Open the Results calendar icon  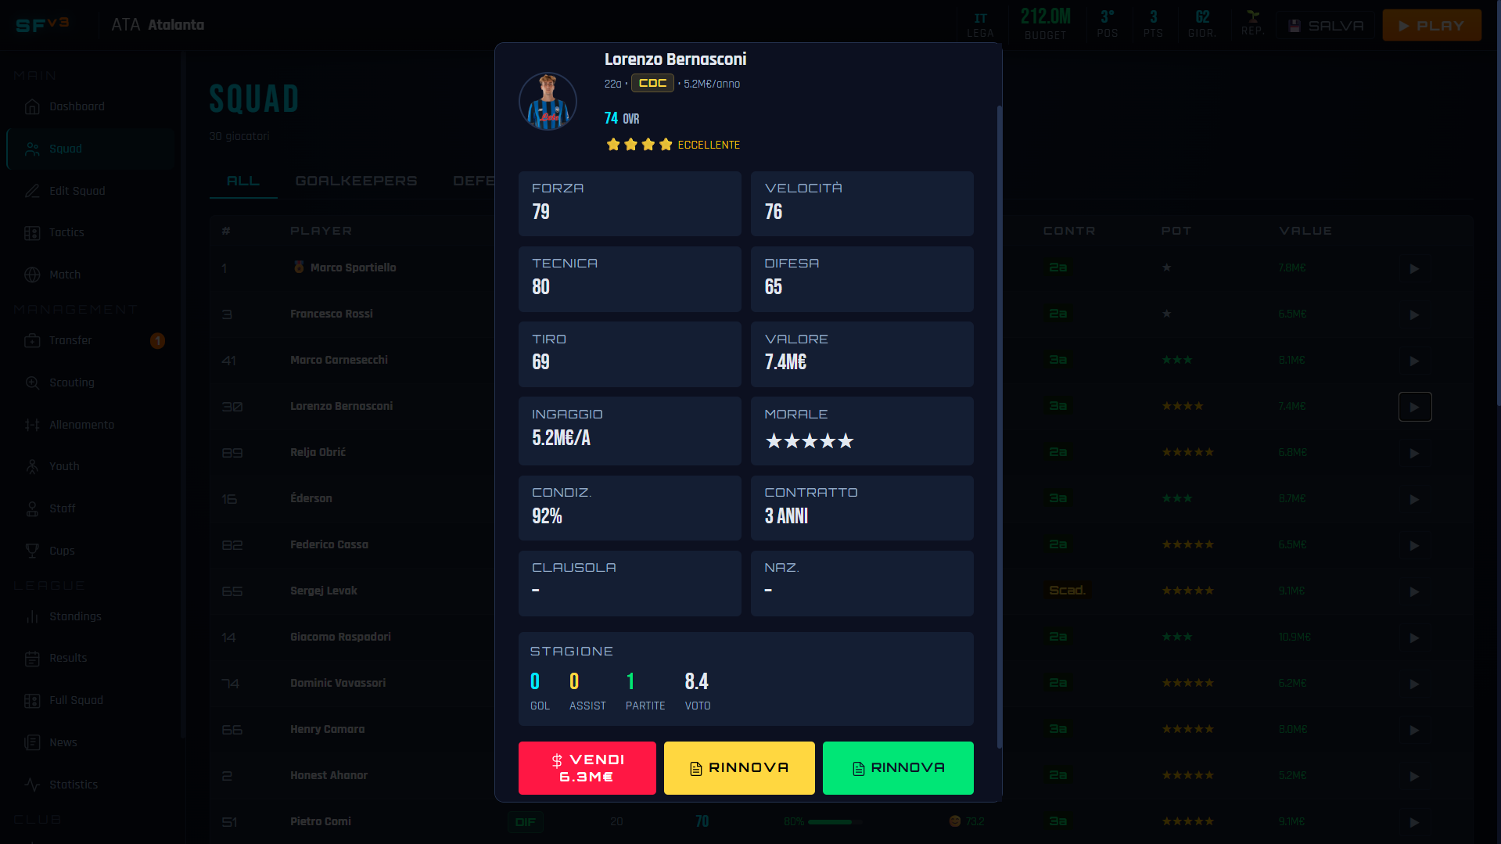coord(32,659)
